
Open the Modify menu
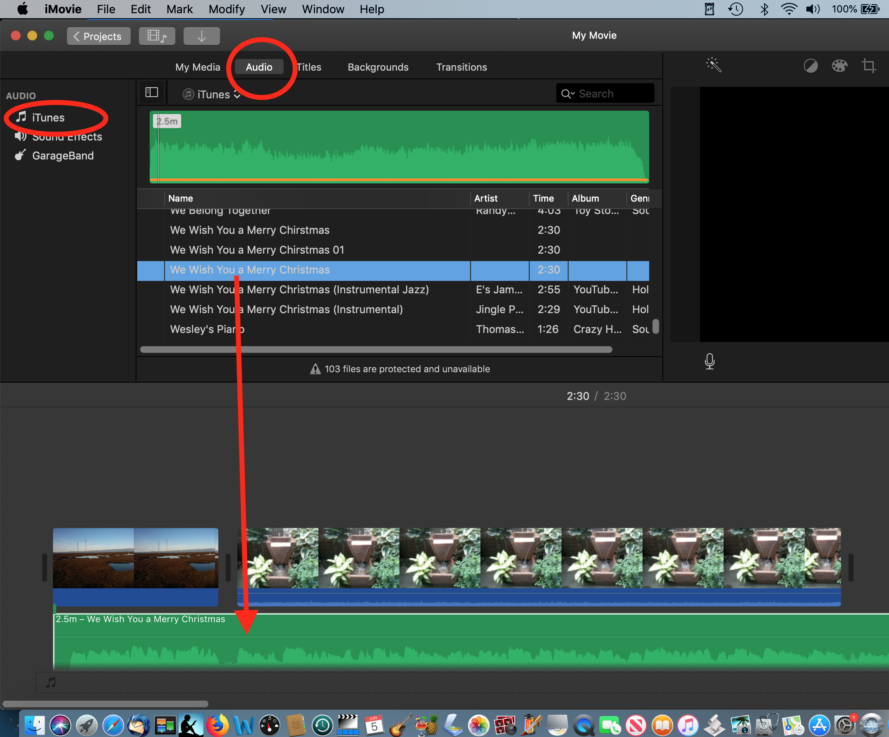pyautogui.click(x=227, y=10)
